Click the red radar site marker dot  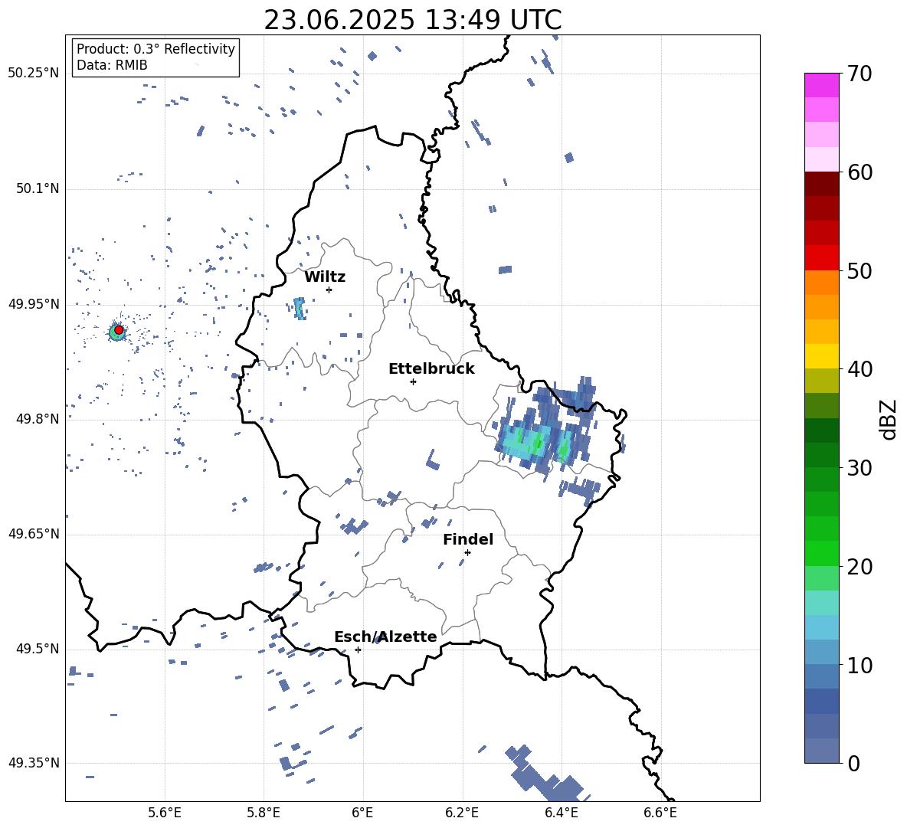click(119, 330)
